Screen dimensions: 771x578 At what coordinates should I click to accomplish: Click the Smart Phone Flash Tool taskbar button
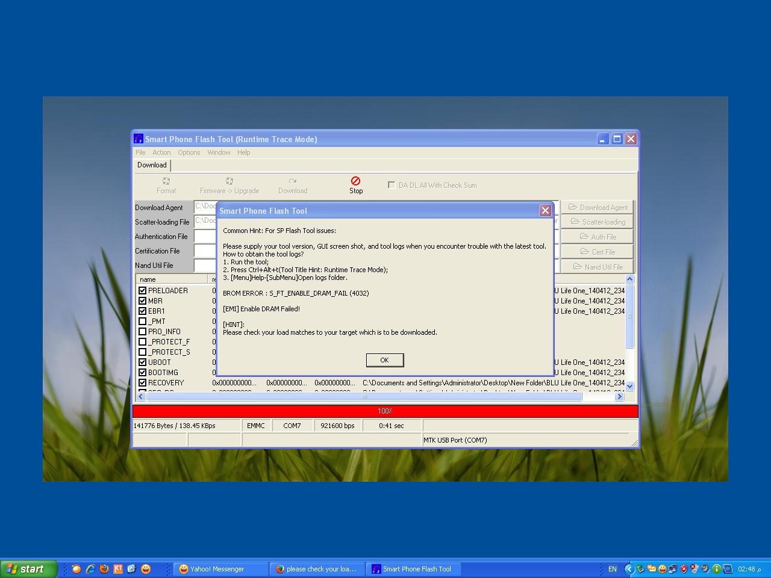point(413,569)
